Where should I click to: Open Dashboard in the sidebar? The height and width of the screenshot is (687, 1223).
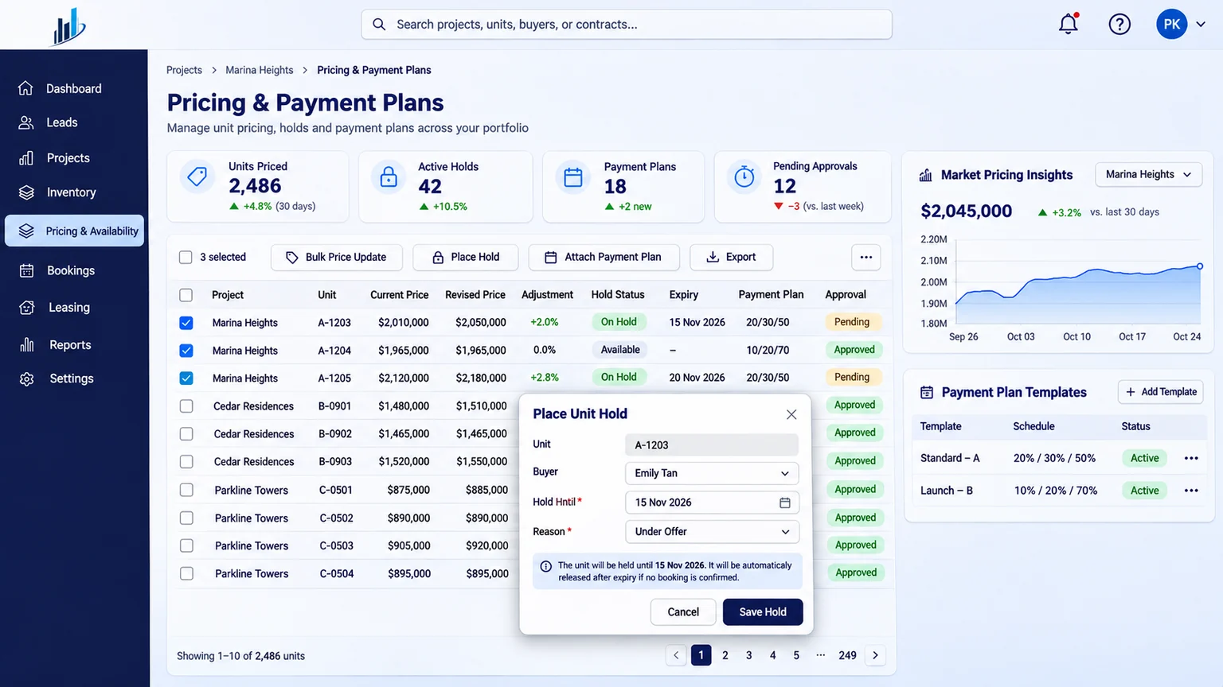pos(74,89)
